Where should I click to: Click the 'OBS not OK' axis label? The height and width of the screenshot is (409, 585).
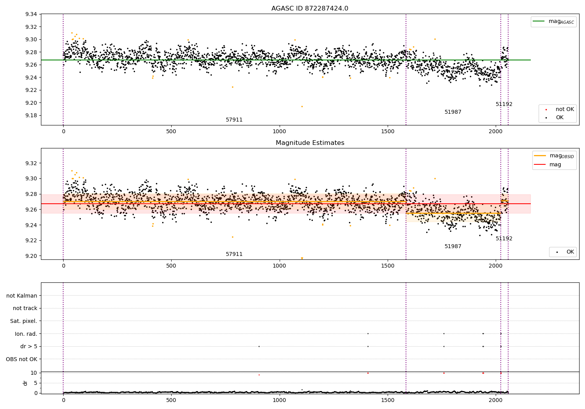[21, 359]
